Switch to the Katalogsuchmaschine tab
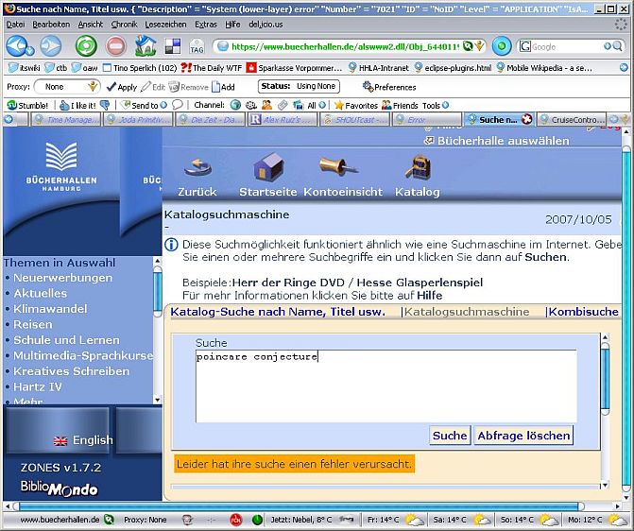Viewport: 634px width, 531px height. [467, 311]
